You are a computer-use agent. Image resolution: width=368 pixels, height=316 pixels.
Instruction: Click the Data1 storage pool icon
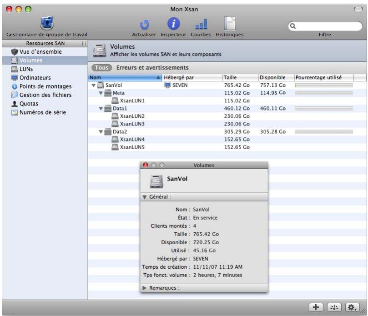pos(108,109)
